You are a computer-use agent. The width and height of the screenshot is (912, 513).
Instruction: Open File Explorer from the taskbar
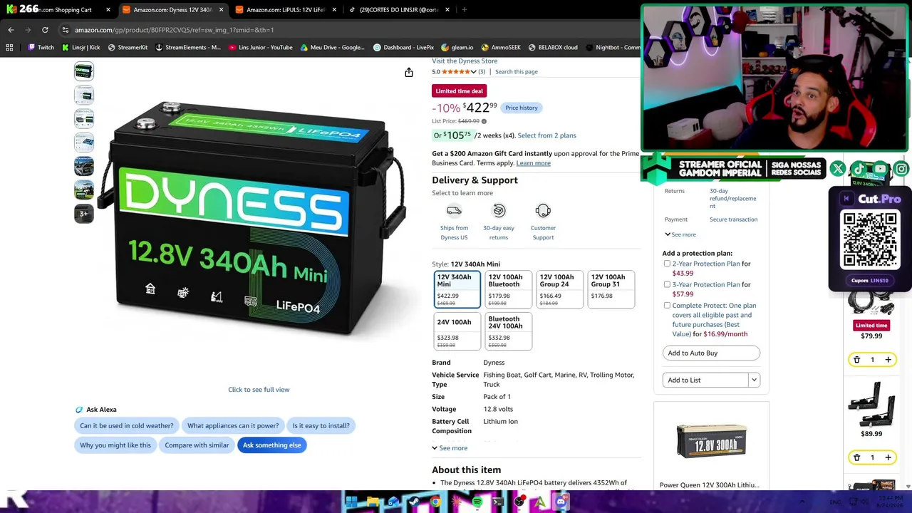(373, 502)
